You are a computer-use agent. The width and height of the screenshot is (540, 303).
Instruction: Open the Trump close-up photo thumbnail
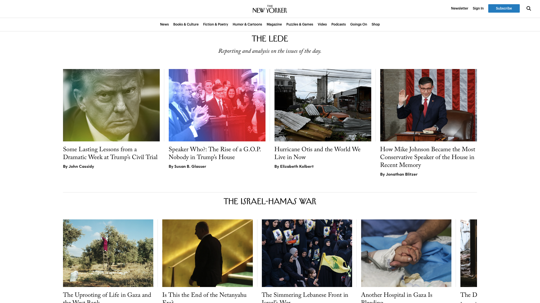[111, 105]
